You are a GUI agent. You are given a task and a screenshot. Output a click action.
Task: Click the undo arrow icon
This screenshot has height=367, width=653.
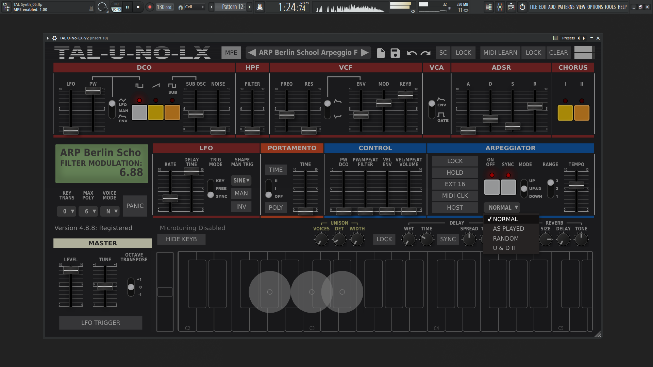pyautogui.click(x=412, y=53)
